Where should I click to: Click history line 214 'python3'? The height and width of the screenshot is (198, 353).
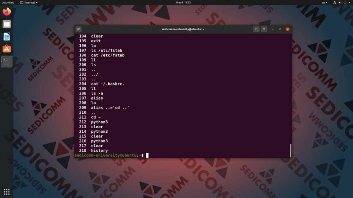tap(93, 132)
